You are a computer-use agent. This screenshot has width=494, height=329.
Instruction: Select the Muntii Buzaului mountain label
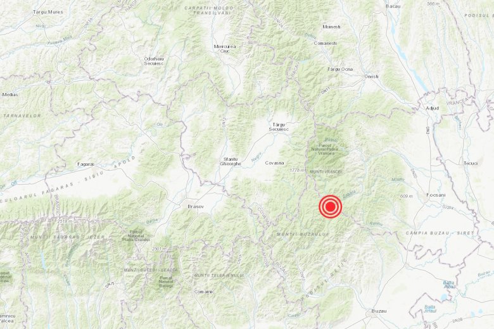pos(303,234)
